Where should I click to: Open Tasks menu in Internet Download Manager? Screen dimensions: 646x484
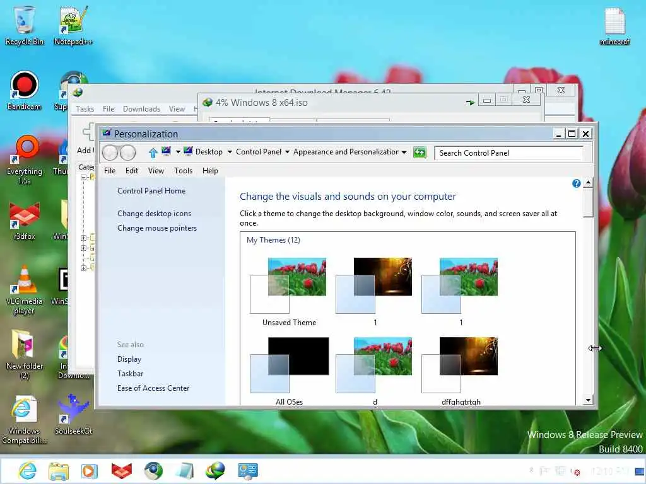[85, 109]
